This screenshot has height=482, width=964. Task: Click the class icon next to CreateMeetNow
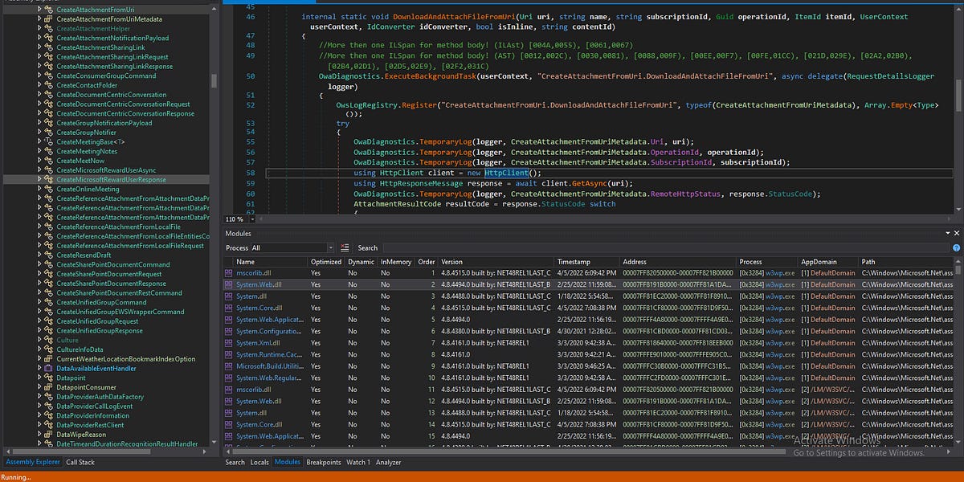[x=50, y=161]
